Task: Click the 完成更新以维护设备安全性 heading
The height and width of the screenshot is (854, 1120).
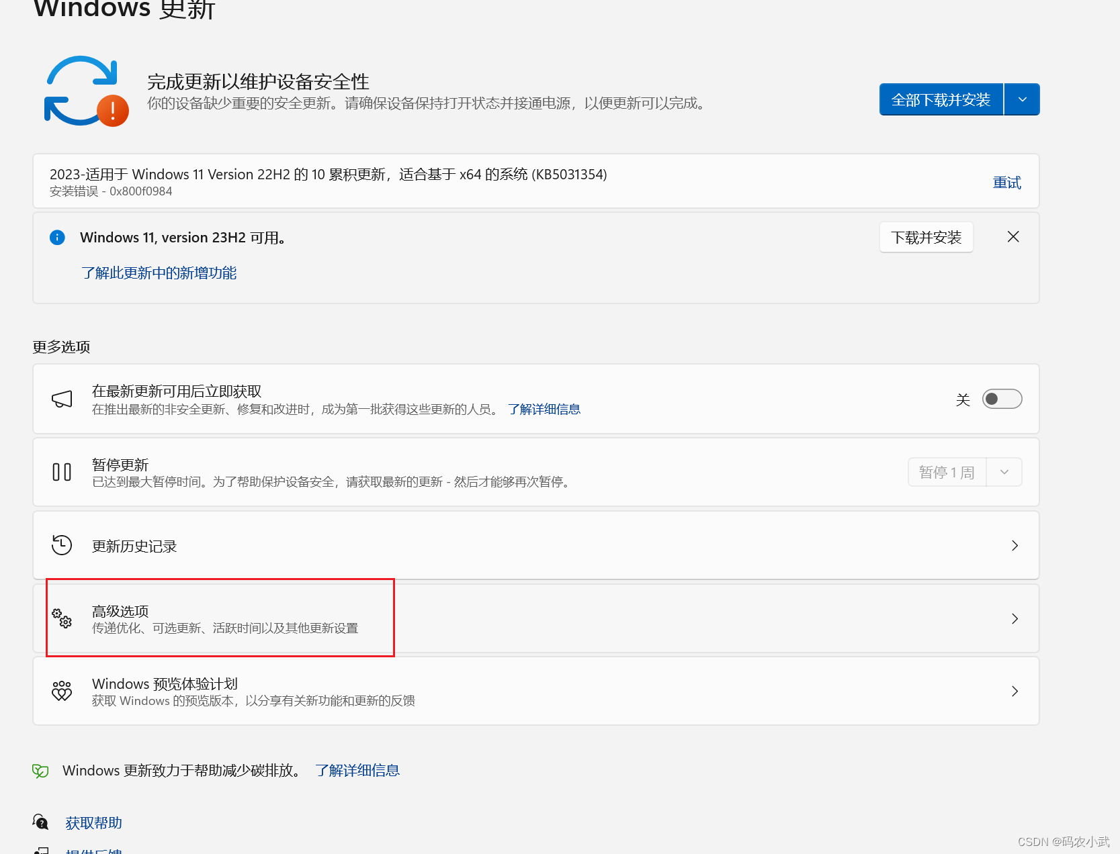Action: (x=259, y=81)
